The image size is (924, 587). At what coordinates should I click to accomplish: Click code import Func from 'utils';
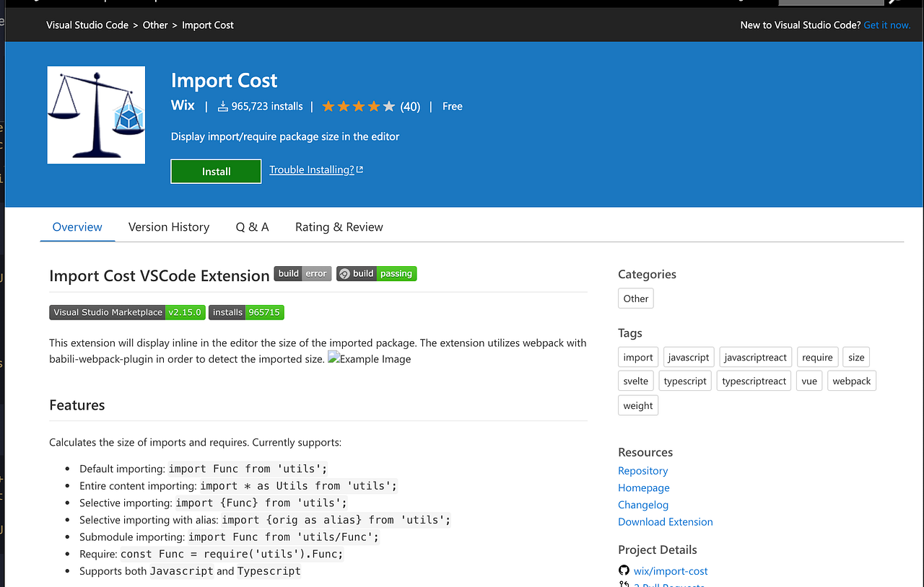pyautogui.click(x=248, y=469)
